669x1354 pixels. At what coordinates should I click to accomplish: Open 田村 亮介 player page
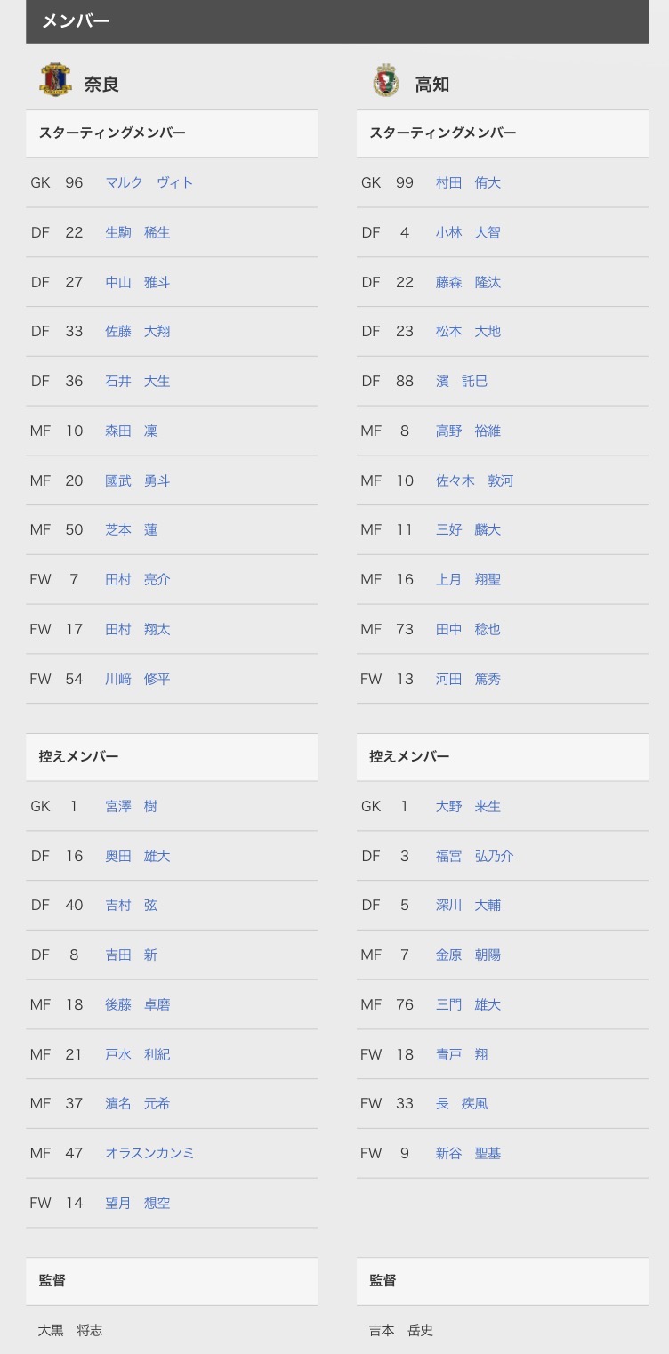pos(137,579)
